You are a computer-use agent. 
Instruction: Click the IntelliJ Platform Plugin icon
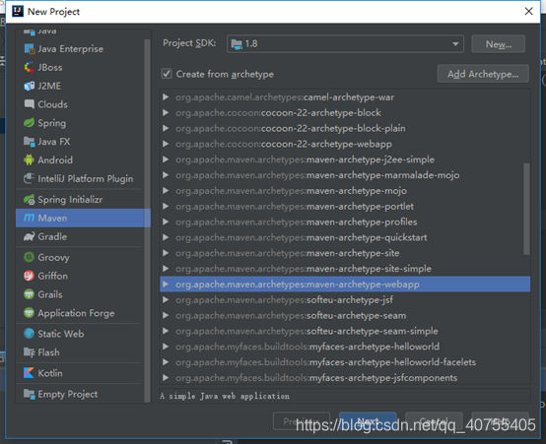(30, 178)
